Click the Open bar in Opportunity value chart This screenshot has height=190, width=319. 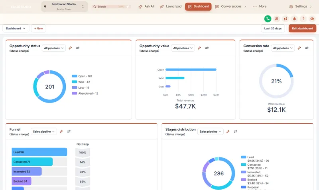[191, 70]
